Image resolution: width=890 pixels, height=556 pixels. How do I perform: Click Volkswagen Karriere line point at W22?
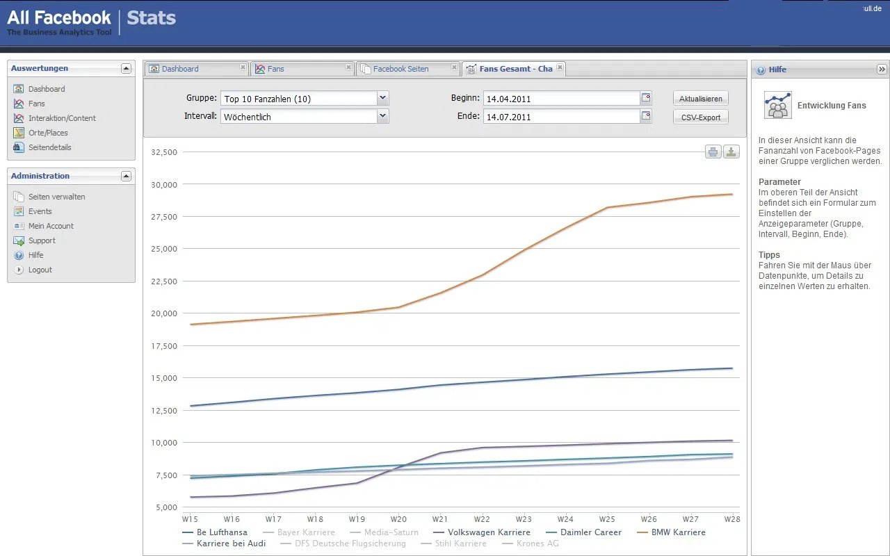(481, 448)
